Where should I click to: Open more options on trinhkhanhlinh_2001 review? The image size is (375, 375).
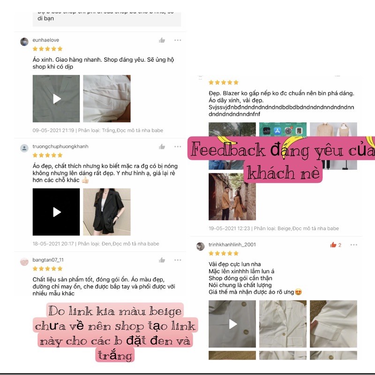(354, 245)
